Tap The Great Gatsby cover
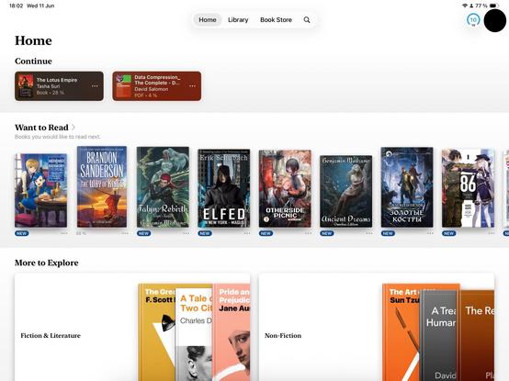 (156, 332)
